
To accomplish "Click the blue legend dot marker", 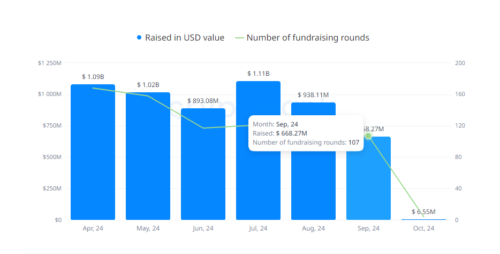I will point(140,38).
